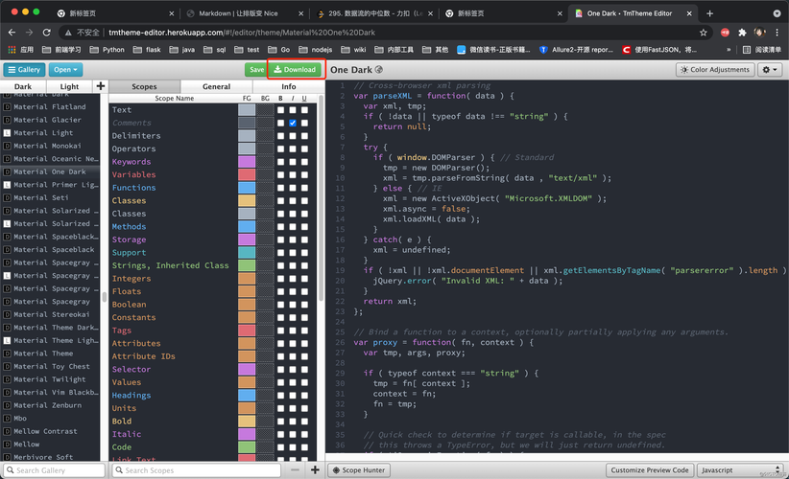This screenshot has width=789, height=479.
Task: Click the globe icon beside One Dark title
Action: (x=379, y=70)
